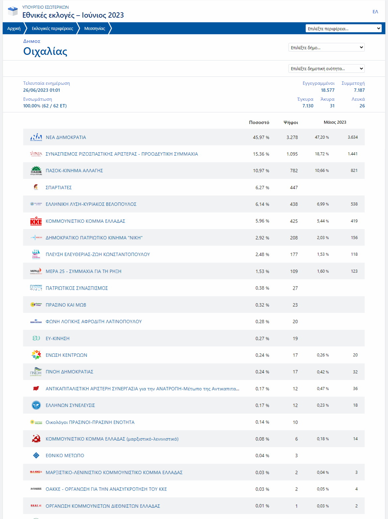
Task: Open Μεσσηνίας breadcrumb item
Action: tap(95, 29)
